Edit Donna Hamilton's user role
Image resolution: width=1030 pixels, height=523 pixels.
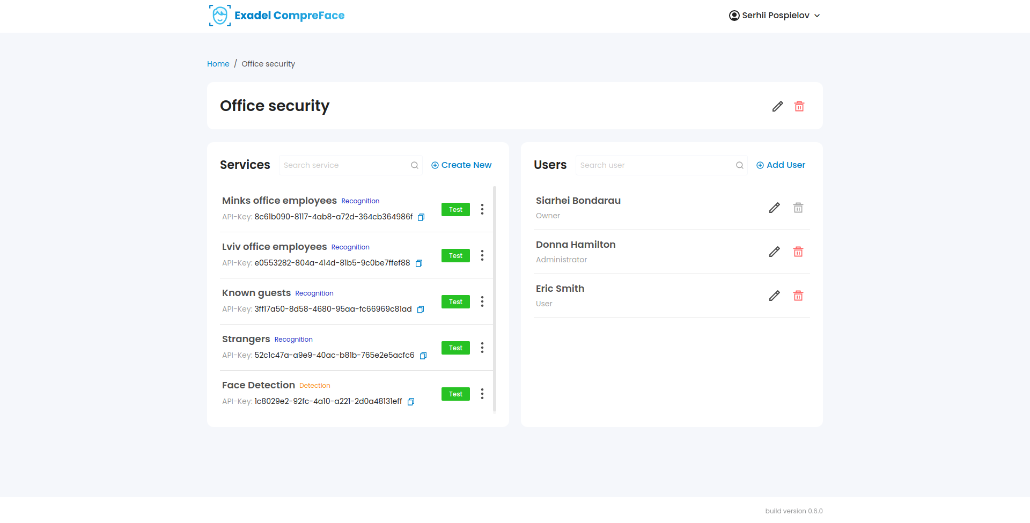click(x=774, y=252)
